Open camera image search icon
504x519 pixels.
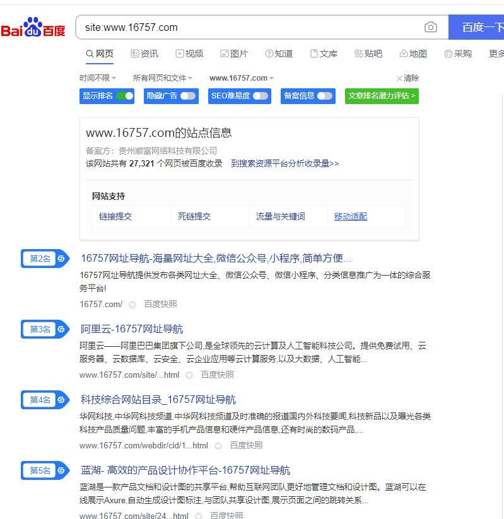click(431, 27)
